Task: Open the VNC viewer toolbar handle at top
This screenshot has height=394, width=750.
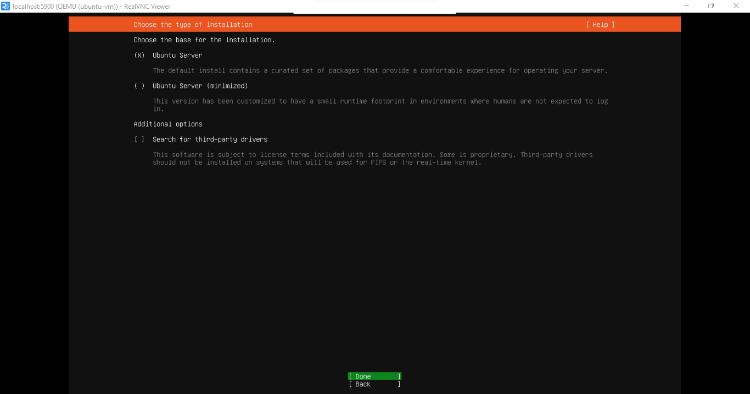Action: pyautogui.click(x=374, y=13)
